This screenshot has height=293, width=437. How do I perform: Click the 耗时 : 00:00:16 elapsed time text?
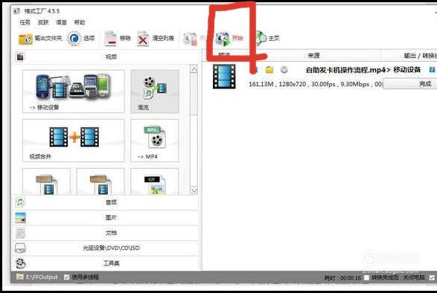[x=342, y=278]
